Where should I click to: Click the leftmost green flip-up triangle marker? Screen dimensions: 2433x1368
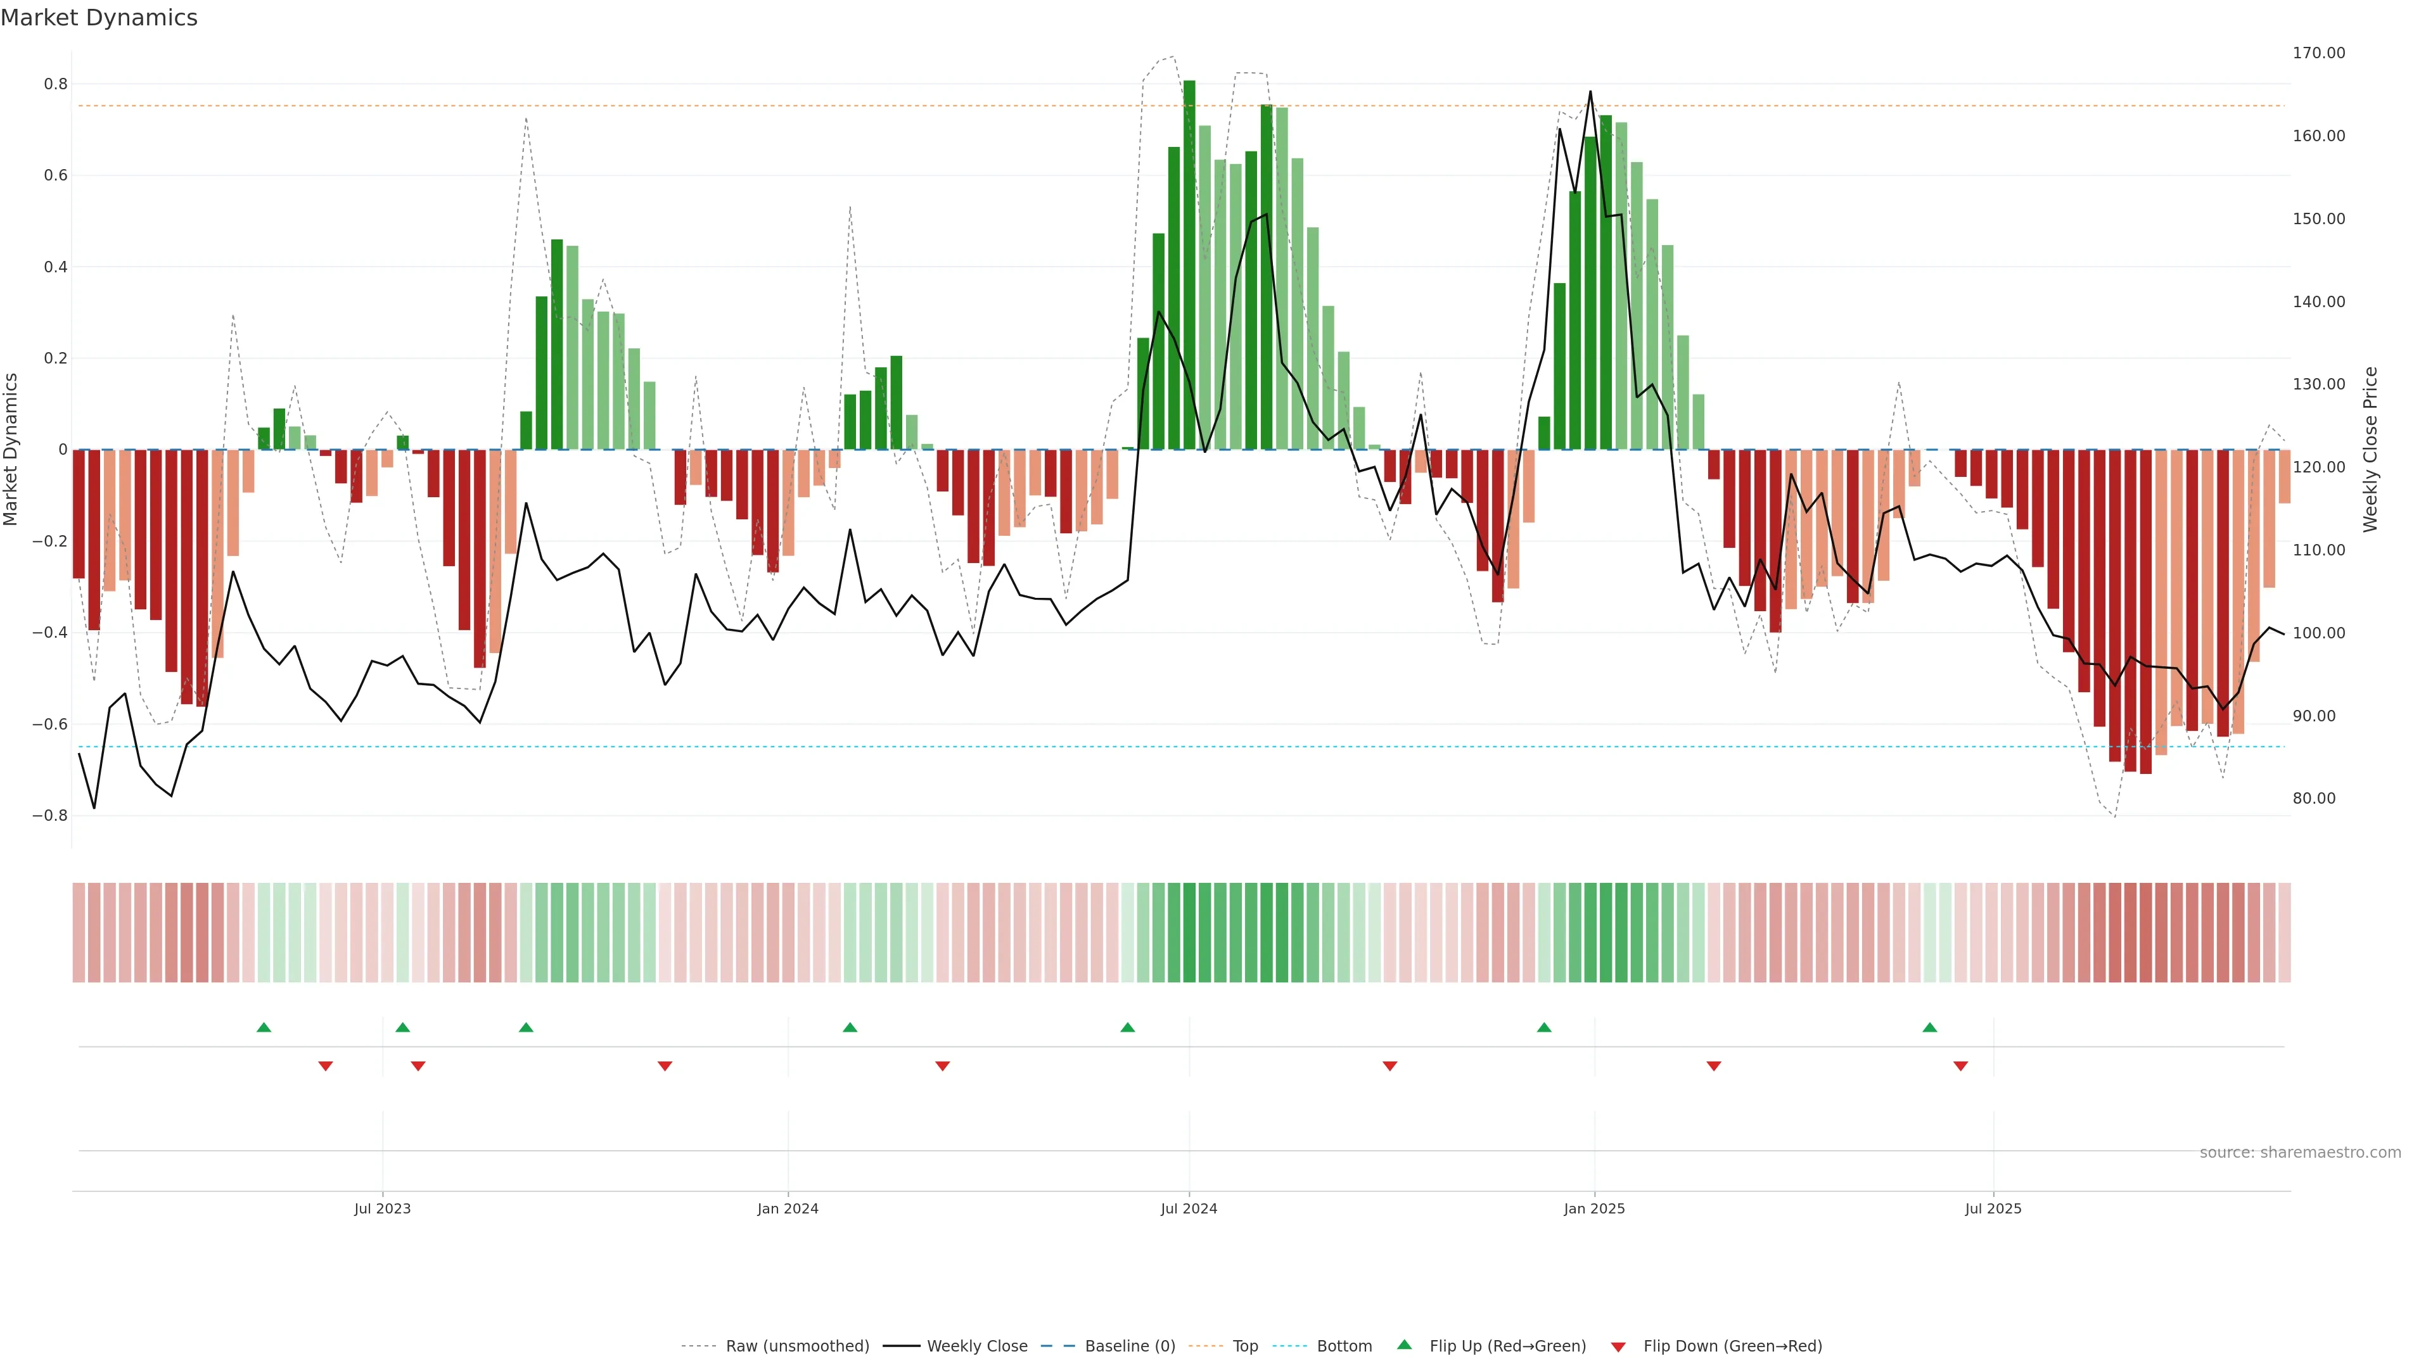pos(264,1027)
